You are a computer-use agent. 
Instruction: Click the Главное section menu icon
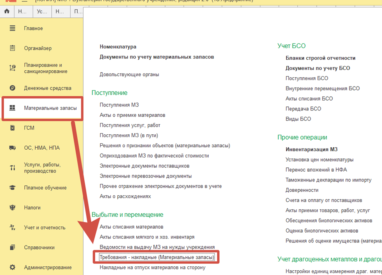click(x=13, y=28)
